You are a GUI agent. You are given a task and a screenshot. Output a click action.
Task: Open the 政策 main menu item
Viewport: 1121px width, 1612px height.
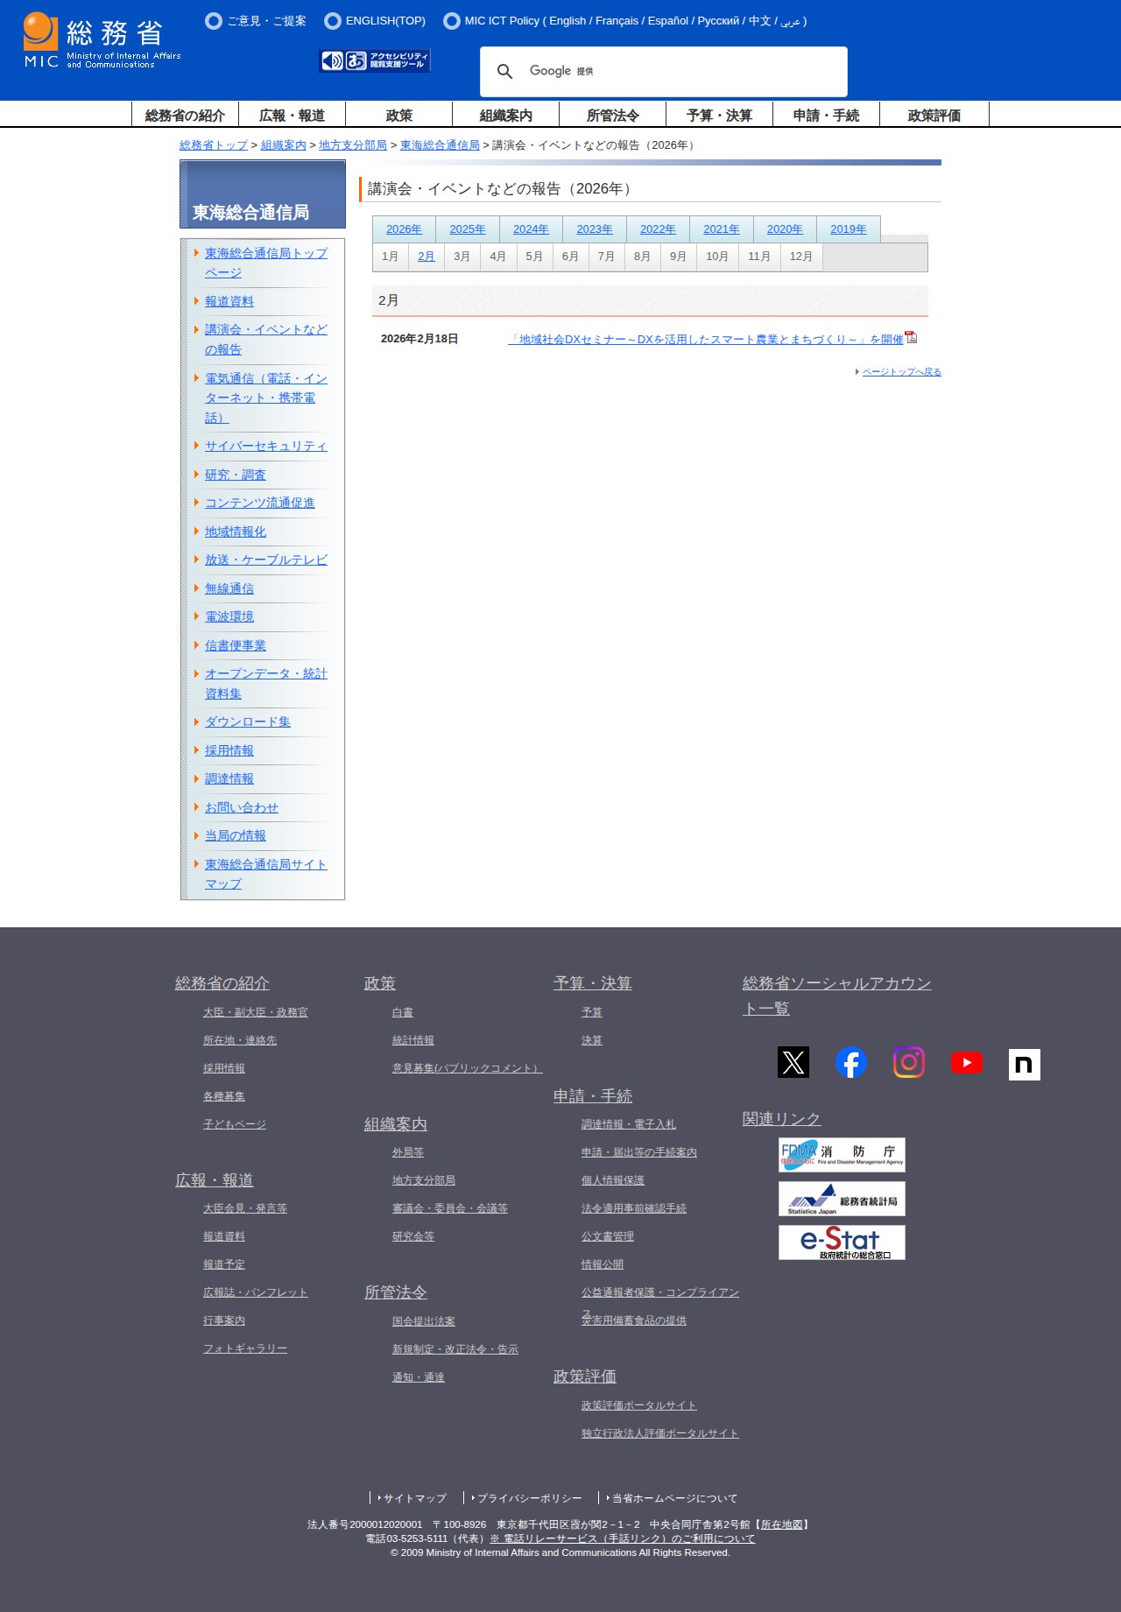pyautogui.click(x=399, y=115)
